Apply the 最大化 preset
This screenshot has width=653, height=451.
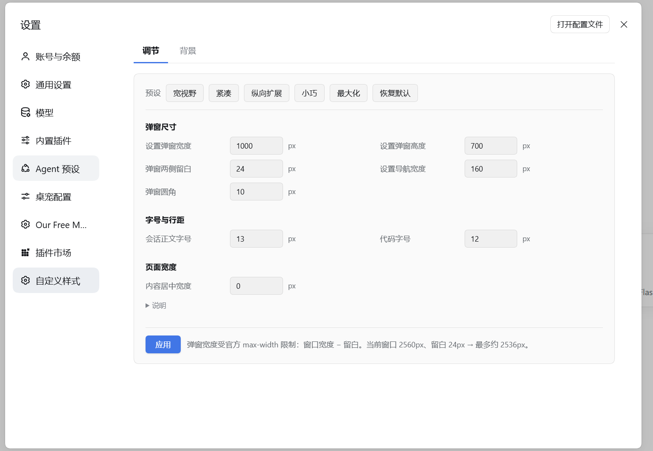[x=348, y=93]
